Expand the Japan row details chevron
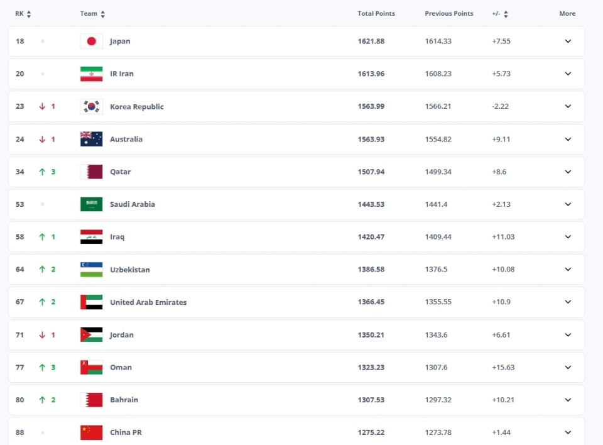Screen dimensions: 603x445 (x=568, y=41)
